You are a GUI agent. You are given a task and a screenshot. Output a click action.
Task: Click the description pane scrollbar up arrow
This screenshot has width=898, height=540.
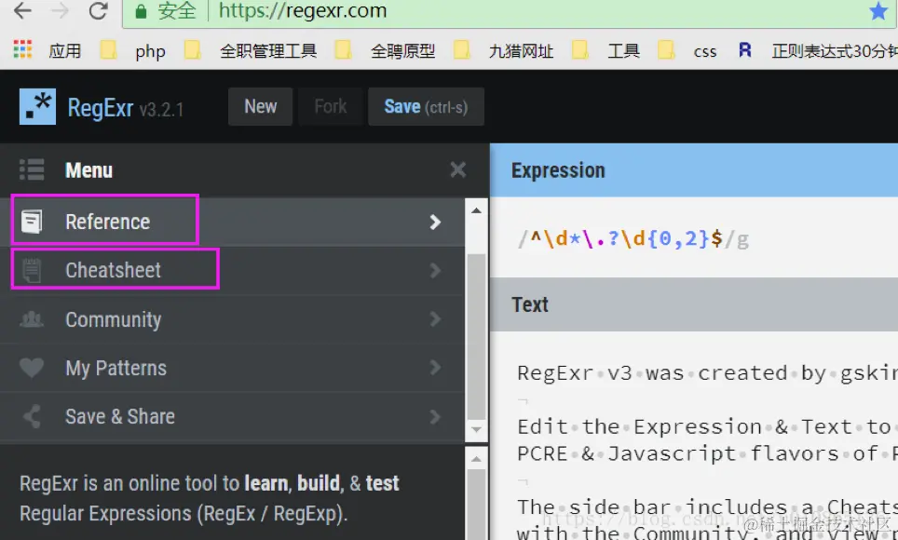476,459
